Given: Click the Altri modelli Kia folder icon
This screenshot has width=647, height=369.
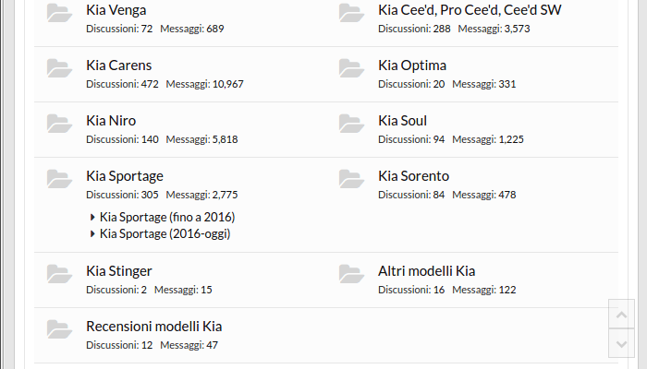Looking at the screenshot, I should (x=351, y=274).
